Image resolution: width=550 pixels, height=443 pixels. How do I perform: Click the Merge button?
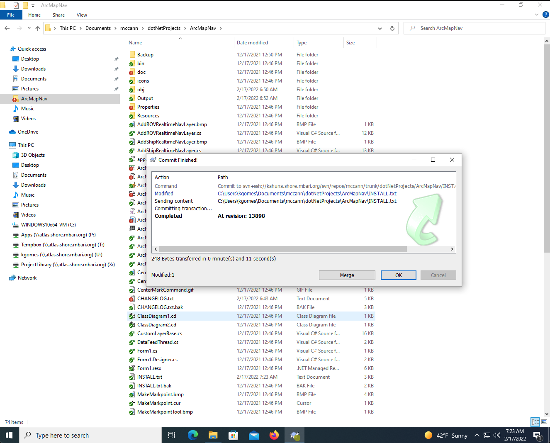[x=347, y=275]
